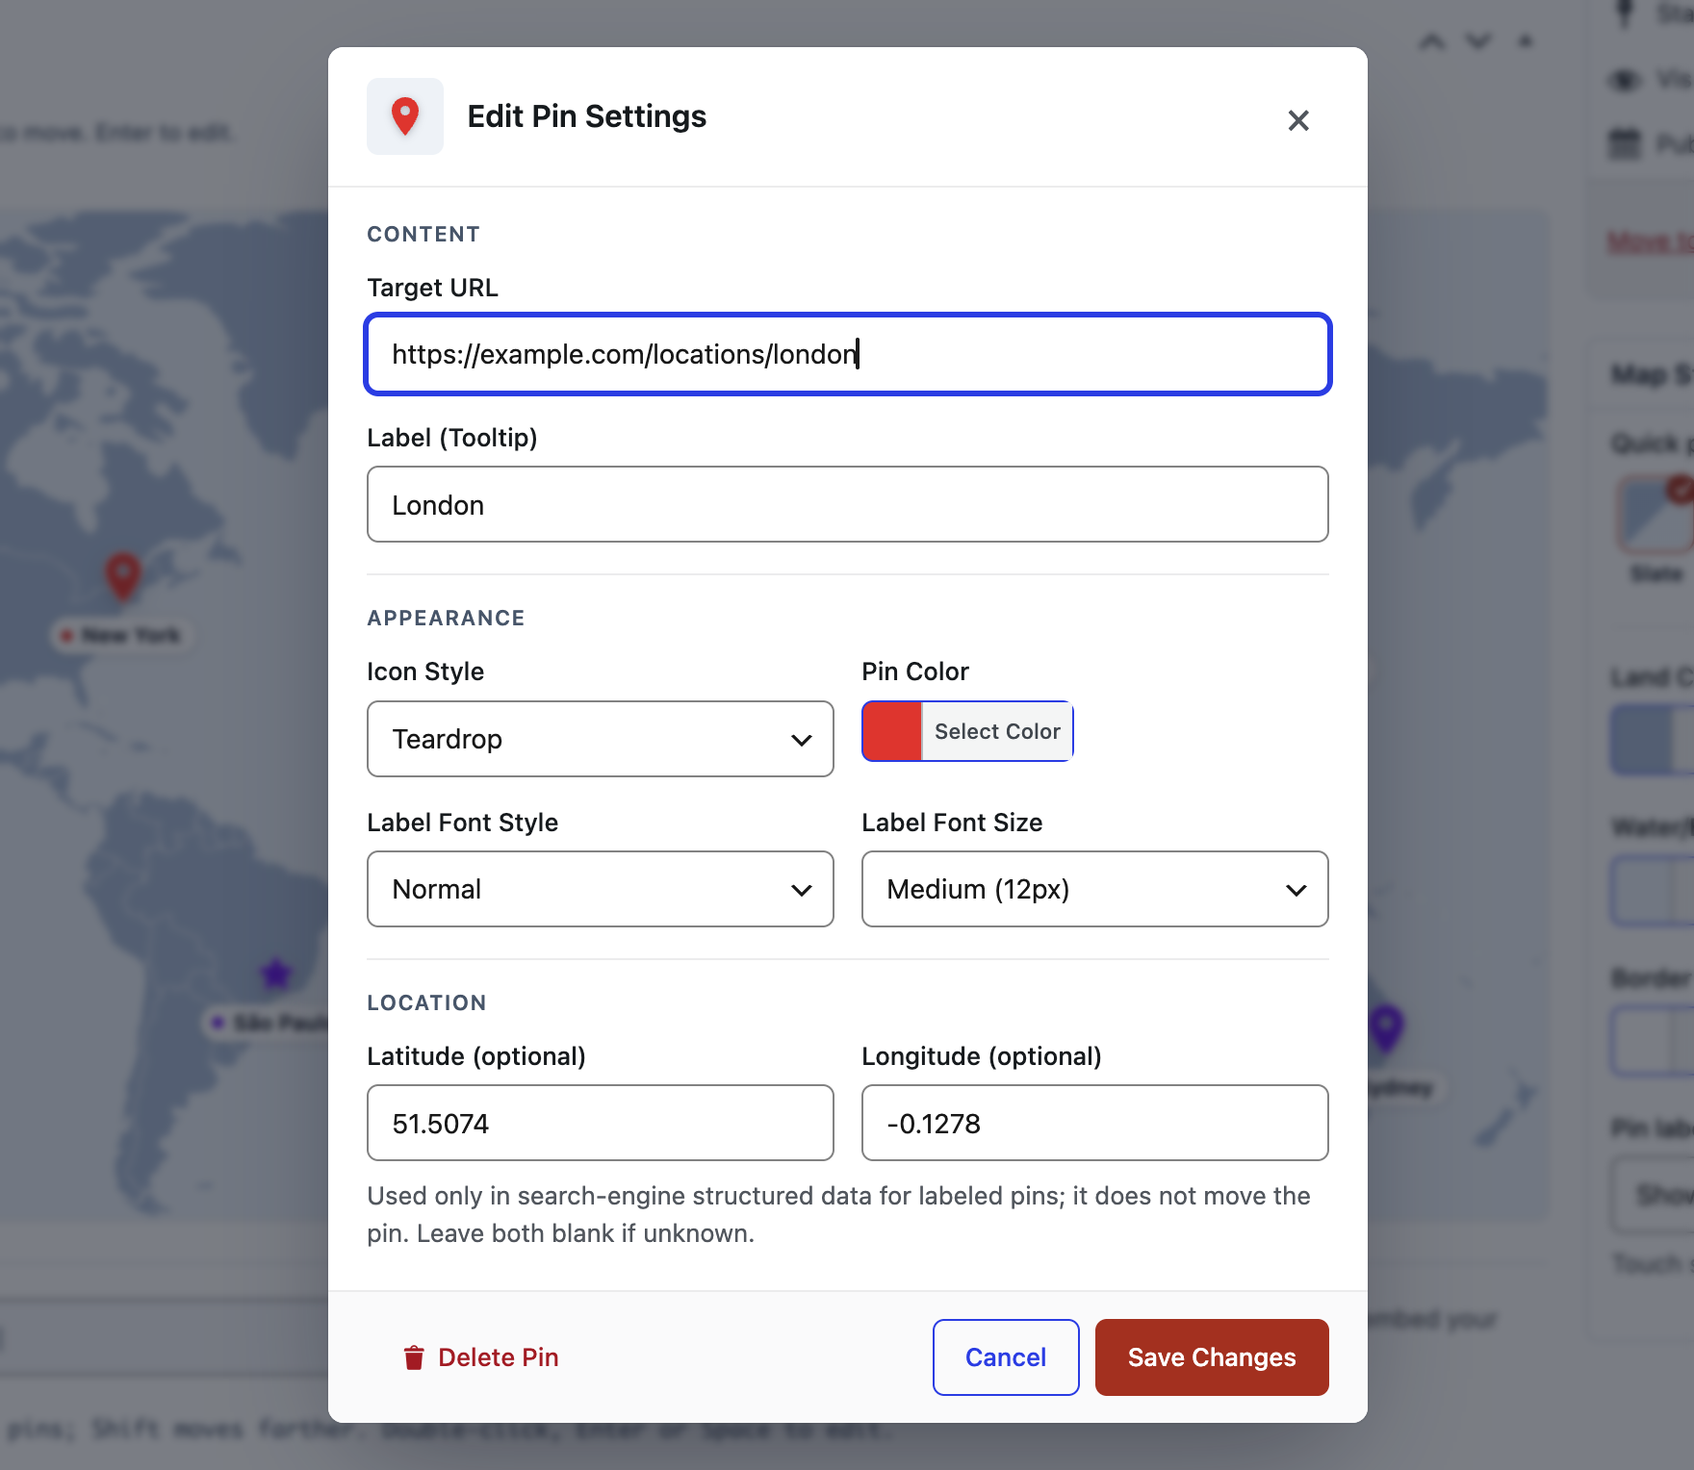Close the Edit Pin Settings dialog
1694x1470 pixels.
1298,120
